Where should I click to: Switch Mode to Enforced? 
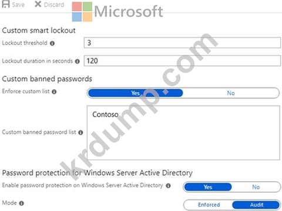click(209, 205)
